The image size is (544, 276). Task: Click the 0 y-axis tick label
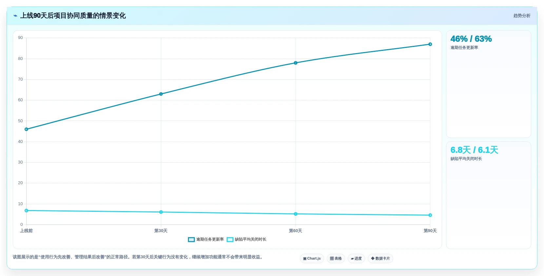[x=22, y=225]
